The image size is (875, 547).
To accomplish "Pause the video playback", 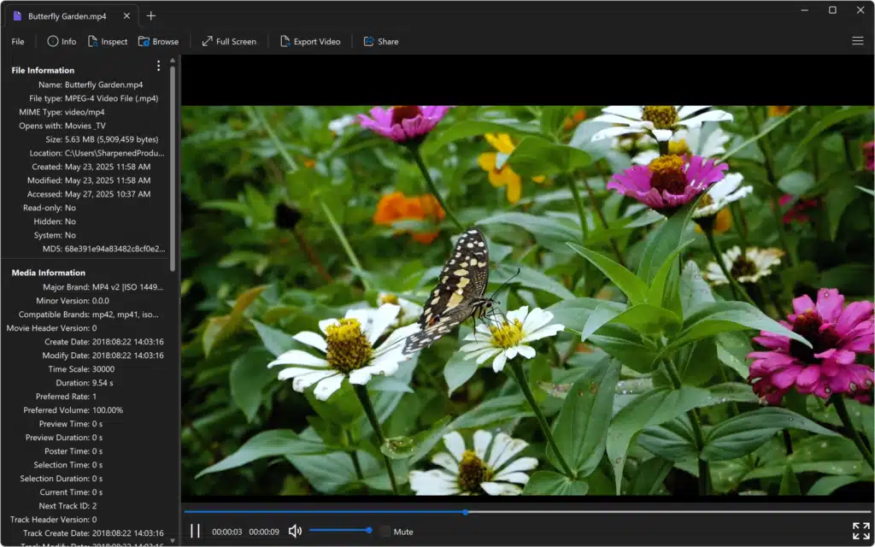I will [195, 531].
